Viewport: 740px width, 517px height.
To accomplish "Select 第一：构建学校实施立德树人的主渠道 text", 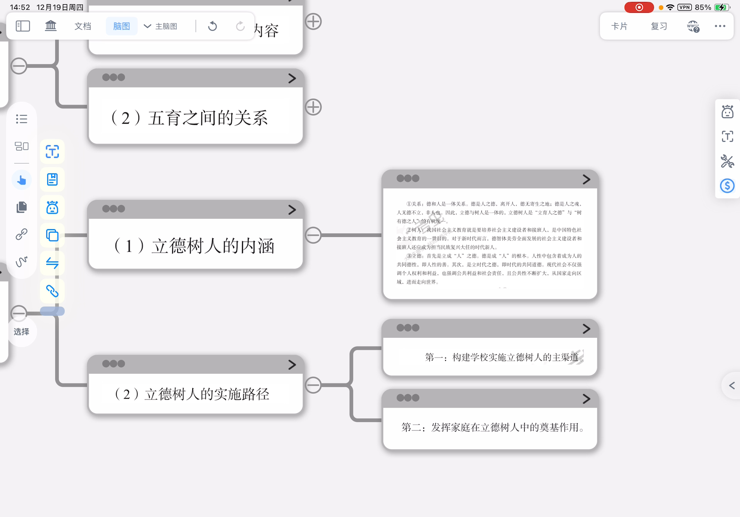I will point(504,357).
